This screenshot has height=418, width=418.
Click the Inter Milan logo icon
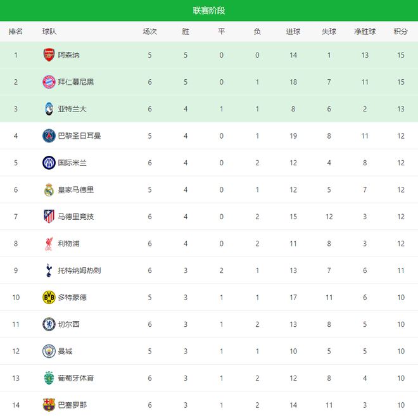[x=49, y=163]
